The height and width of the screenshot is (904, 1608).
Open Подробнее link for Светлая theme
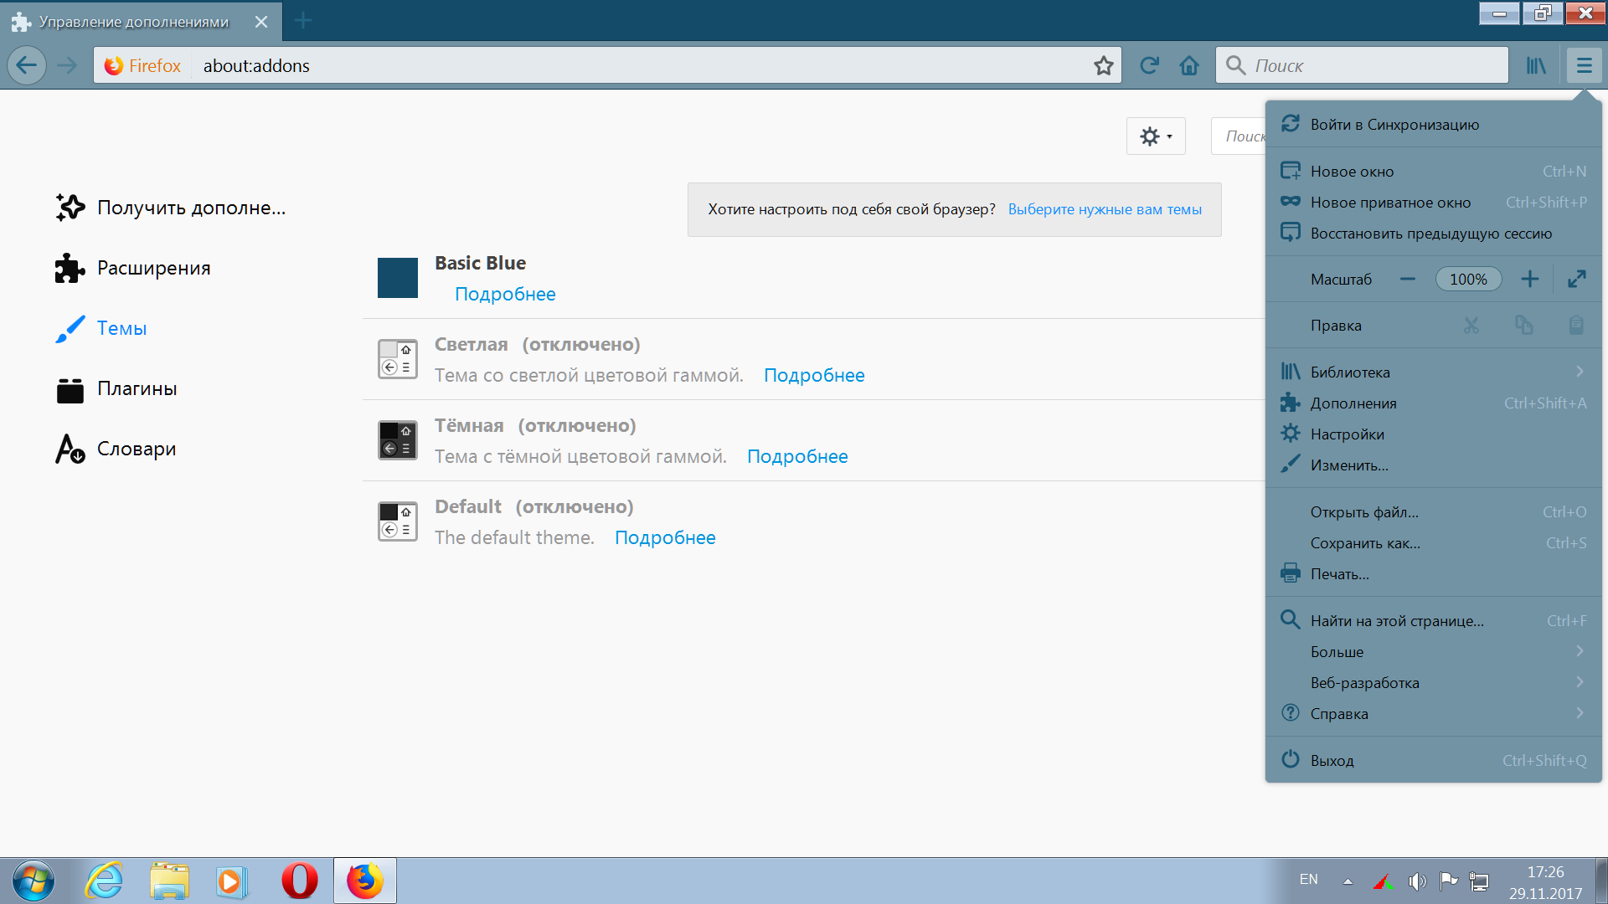814,375
